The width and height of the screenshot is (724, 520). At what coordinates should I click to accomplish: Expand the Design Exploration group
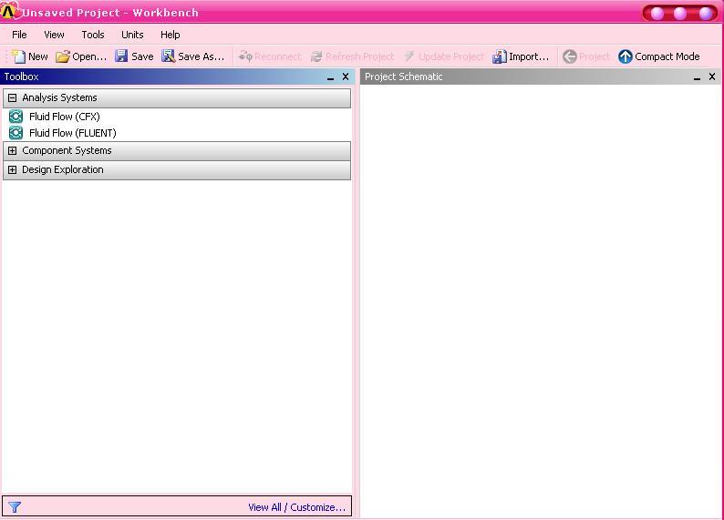click(13, 169)
